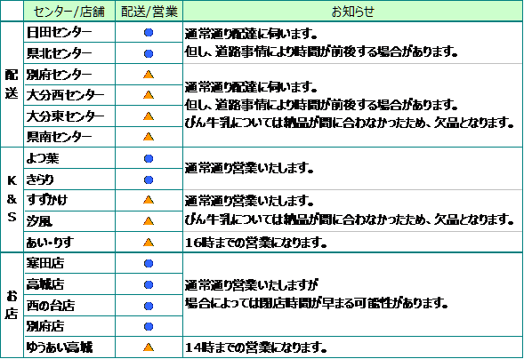524x359 pixels.
Task: Click the blue circle for 西の台店
Action: [149, 306]
